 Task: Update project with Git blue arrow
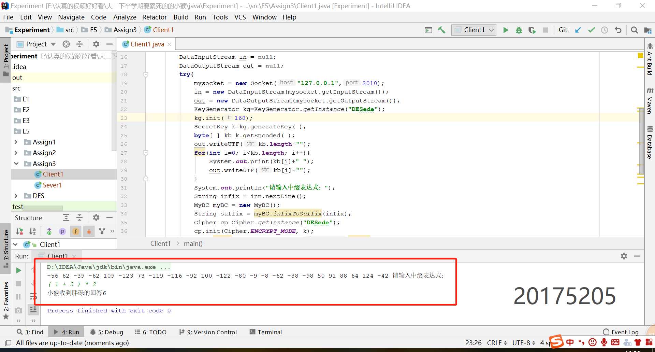click(578, 30)
